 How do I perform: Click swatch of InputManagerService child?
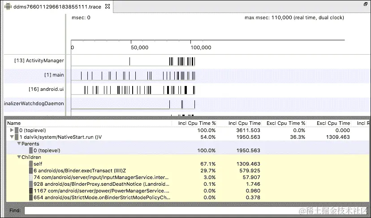coord(31,177)
